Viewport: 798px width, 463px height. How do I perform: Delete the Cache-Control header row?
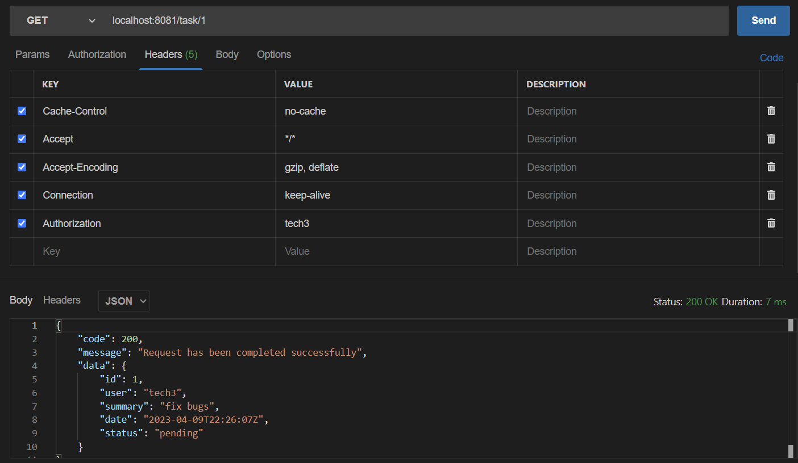771,111
